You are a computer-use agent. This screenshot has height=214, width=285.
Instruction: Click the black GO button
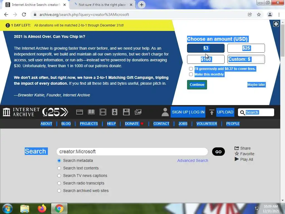click(218, 152)
